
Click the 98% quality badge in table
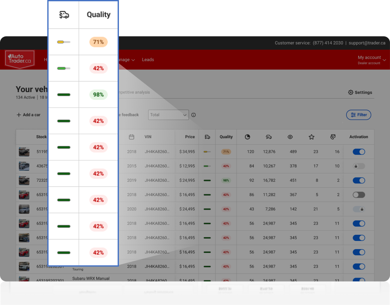point(226,180)
